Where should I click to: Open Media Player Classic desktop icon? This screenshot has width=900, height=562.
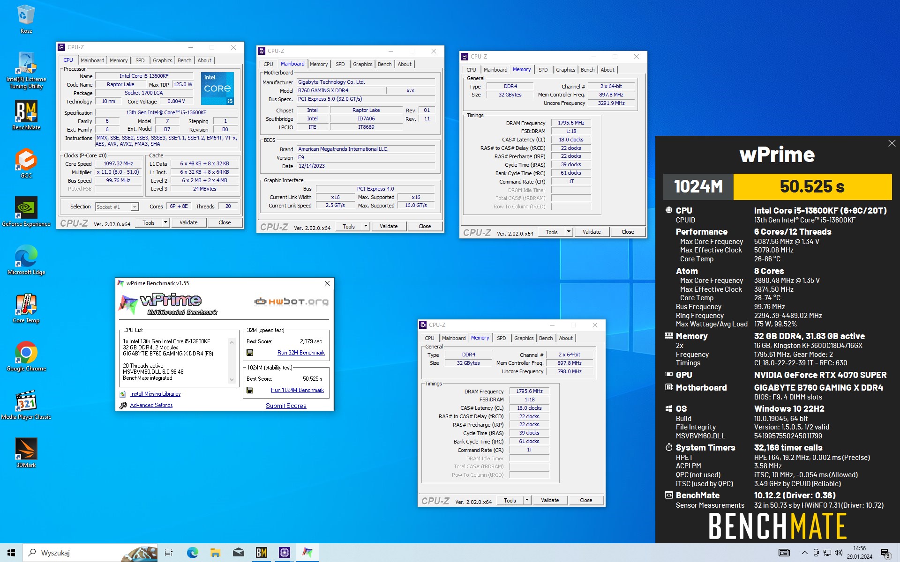click(x=26, y=405)
